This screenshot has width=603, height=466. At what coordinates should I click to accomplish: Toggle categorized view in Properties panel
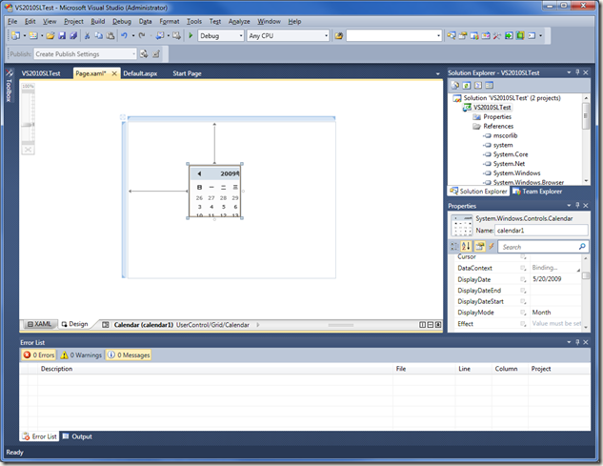click(x=454, y=246)
